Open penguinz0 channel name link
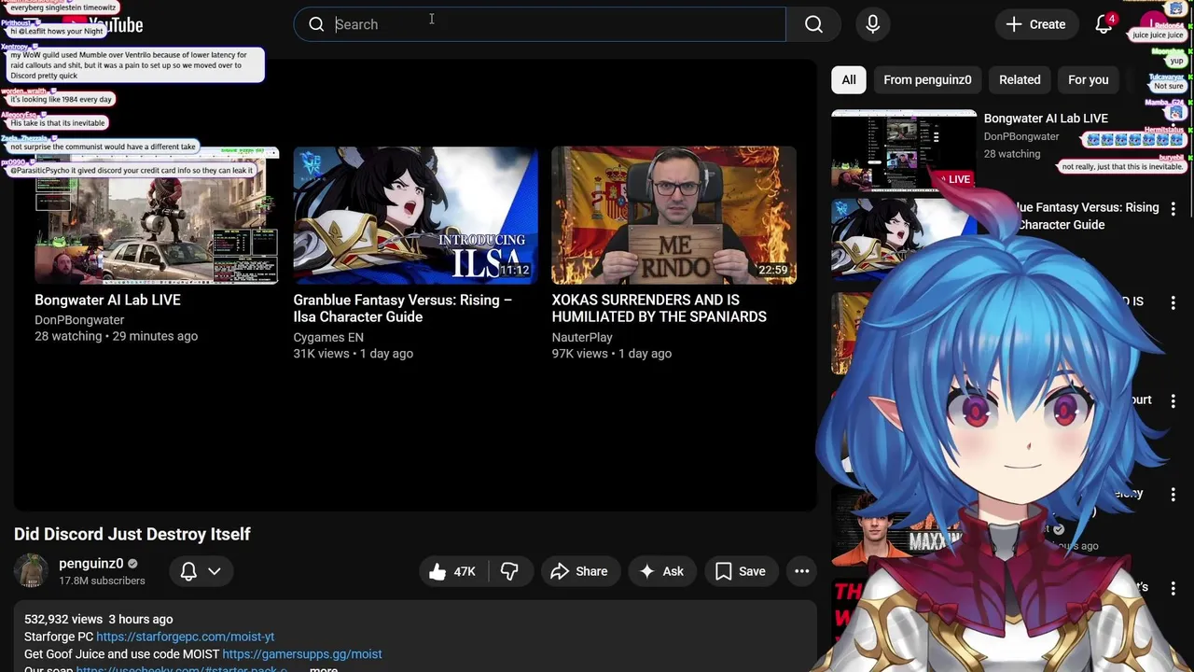This screenshot has height=672, width=1194. tap(91, 564)
